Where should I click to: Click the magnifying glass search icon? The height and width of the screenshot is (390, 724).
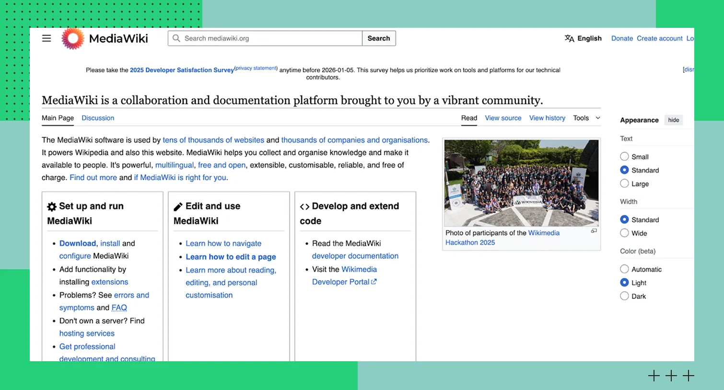click(176, 38)
